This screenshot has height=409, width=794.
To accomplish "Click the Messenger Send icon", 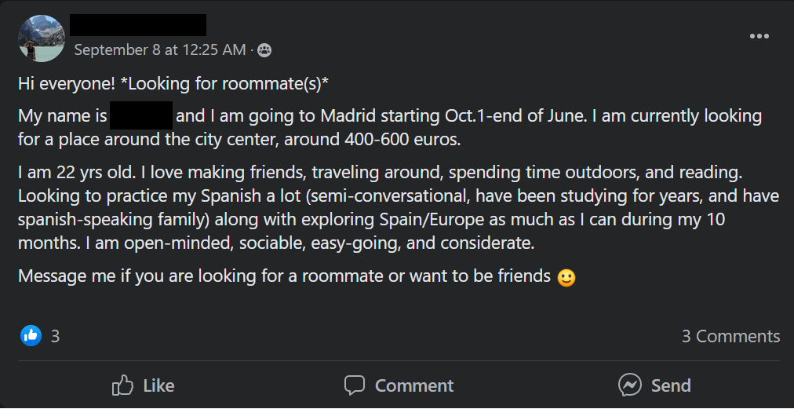I will (630, 385).
